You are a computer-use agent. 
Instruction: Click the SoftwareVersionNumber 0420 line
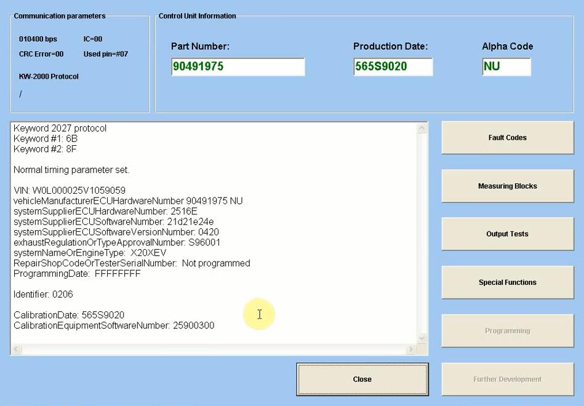[x=116, y=232]
